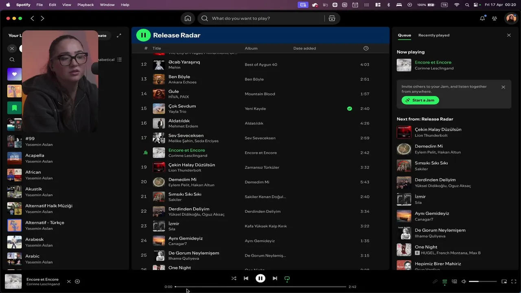Open the #99 playlist in library
Viewport: 521px width, 293px height.
point(65,141)
